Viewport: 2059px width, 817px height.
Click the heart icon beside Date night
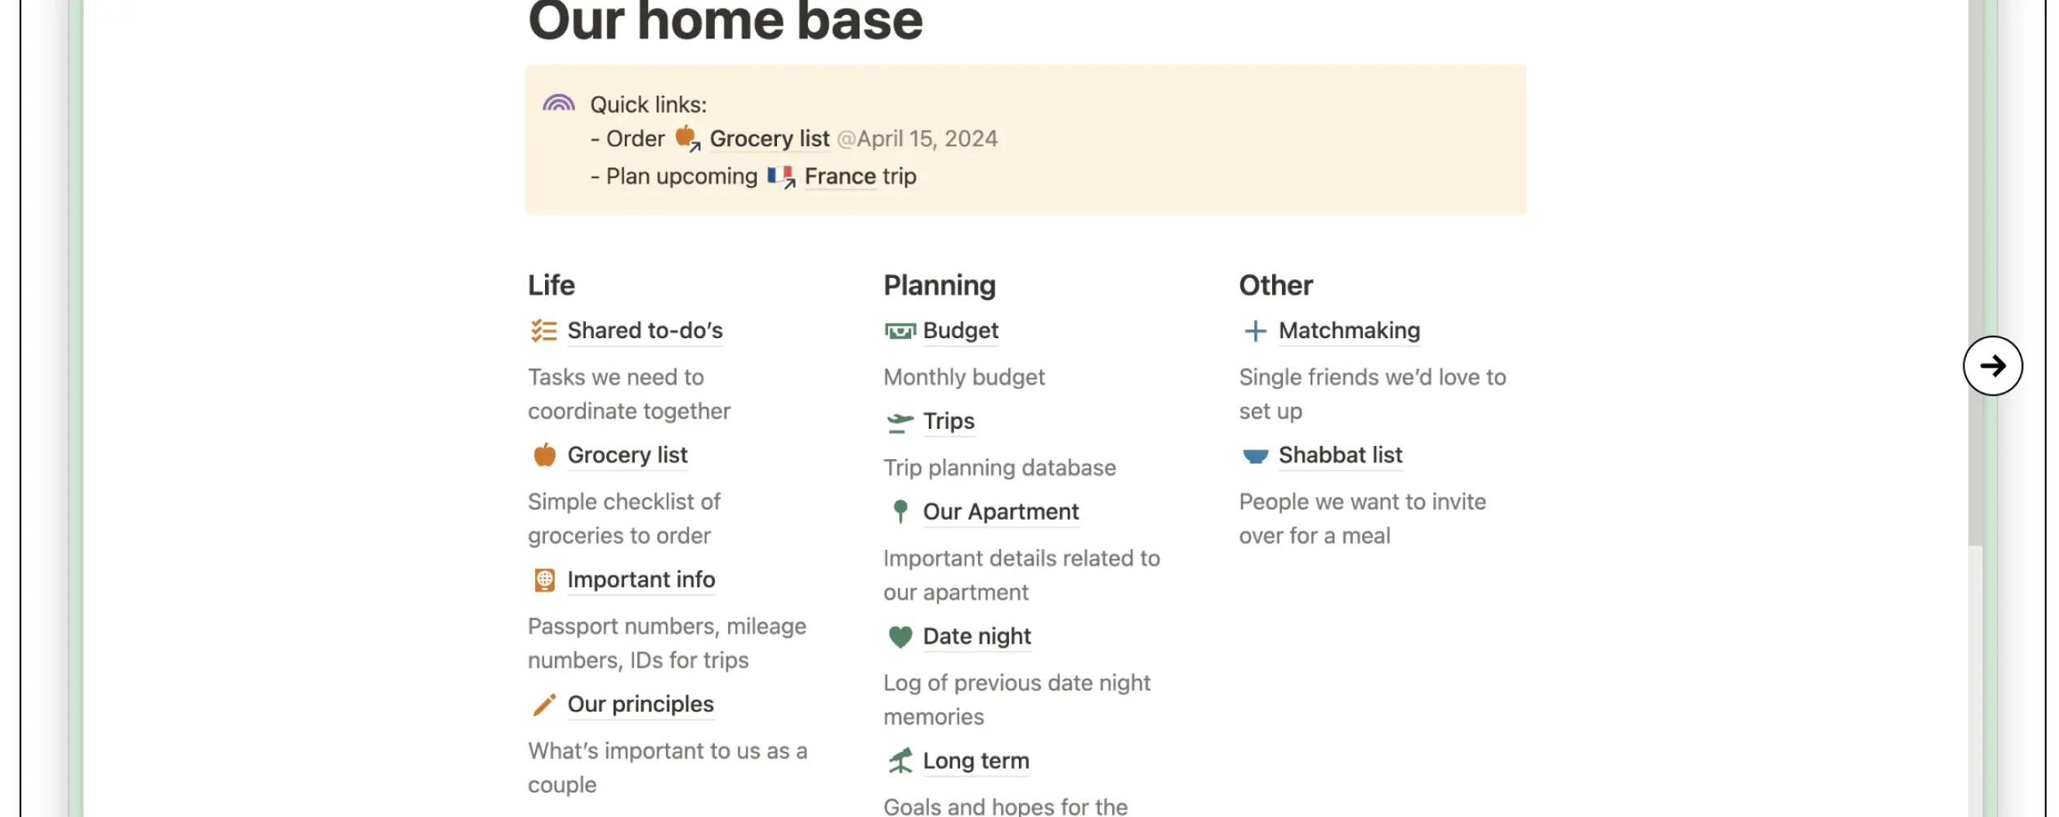tap(902, 636)
